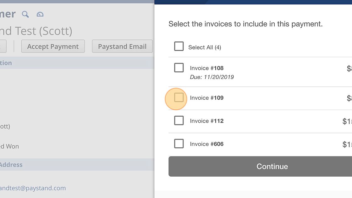Click the Invoice #109 row label
The image size is (352, 198).
coord(206,98)
